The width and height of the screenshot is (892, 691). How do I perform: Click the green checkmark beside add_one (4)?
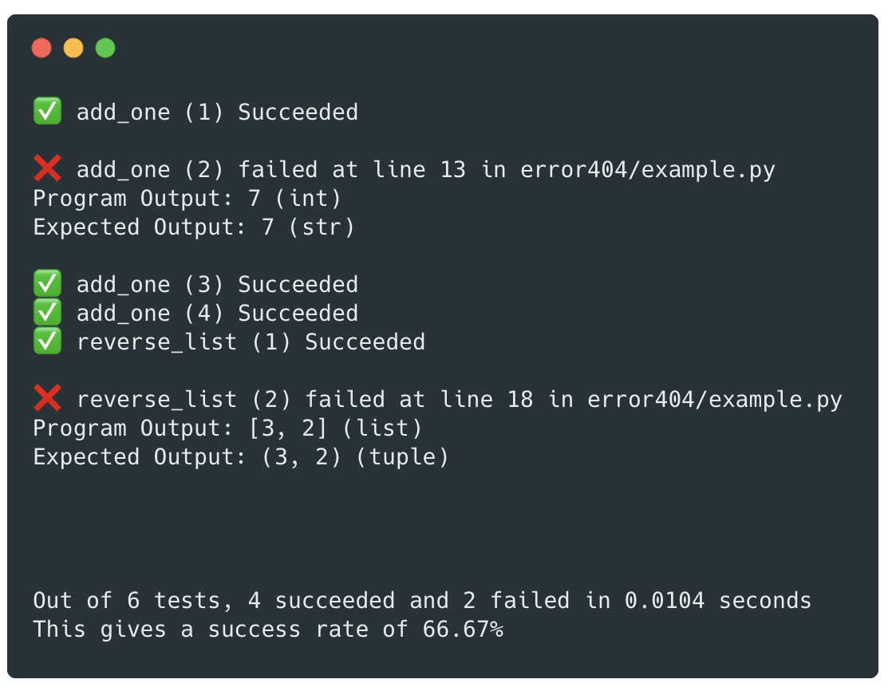click(47, 312)
